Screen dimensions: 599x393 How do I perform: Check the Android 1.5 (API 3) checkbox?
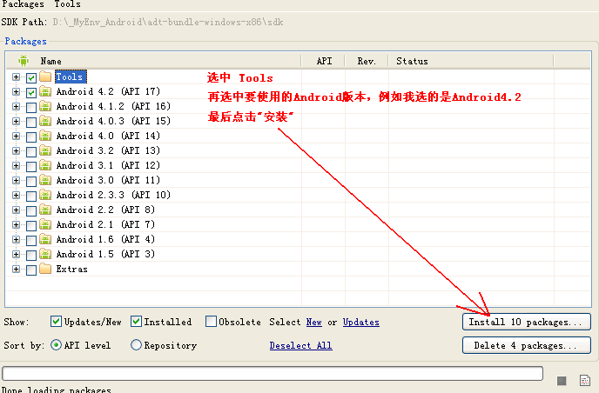(x=31, y=256)
